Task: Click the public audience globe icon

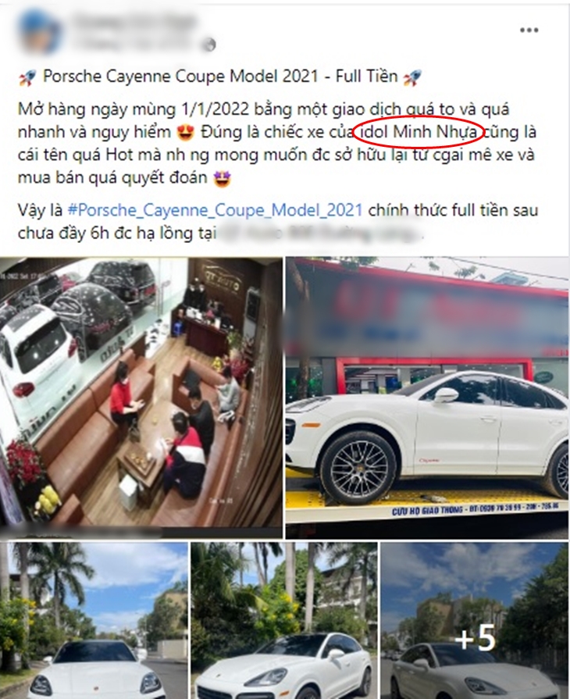Action: coord(210,45)
